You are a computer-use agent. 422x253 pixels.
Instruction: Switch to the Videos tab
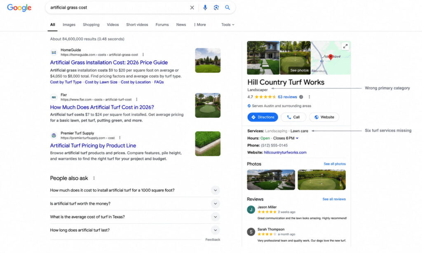(113, 24)
